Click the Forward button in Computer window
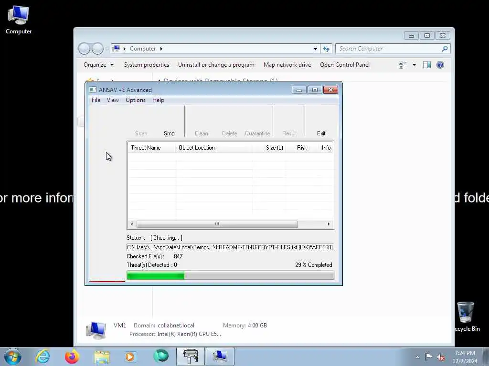Image resolution: width=489 pixels, height=366 pixels. point(97,49)
